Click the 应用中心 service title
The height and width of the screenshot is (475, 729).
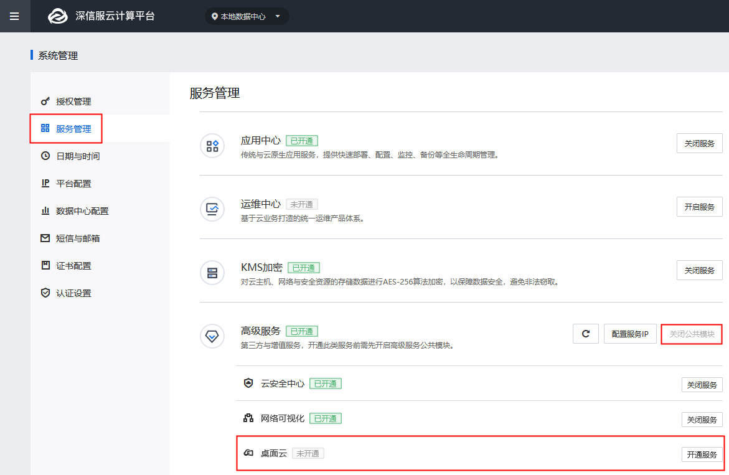pyautogui.click(x=261, y=140)
